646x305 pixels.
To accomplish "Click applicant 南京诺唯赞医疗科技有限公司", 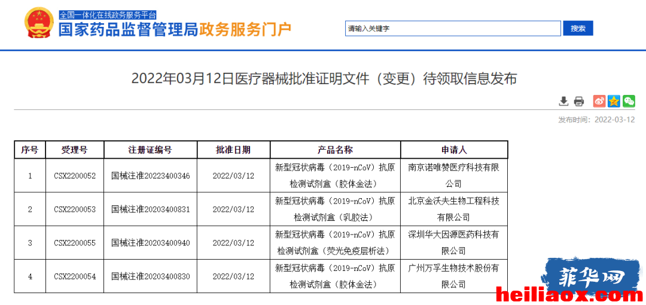I will click(454, 175).
